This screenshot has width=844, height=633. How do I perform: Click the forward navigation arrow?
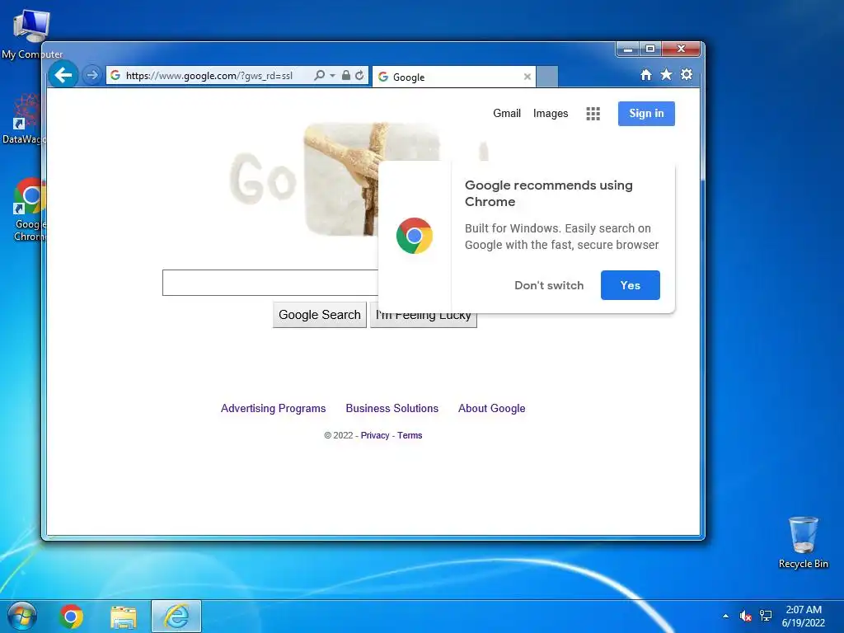point(92,75)
